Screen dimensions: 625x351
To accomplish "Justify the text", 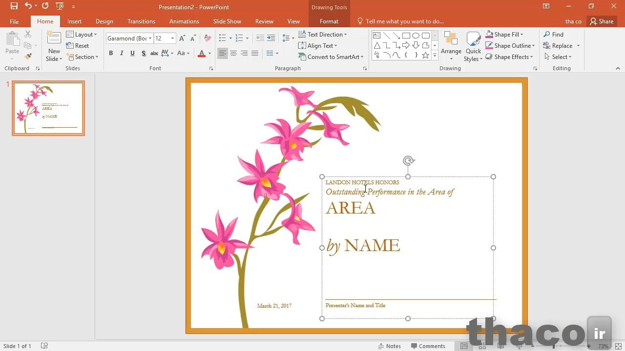I will pyautogui.click(x=254, y=53).
